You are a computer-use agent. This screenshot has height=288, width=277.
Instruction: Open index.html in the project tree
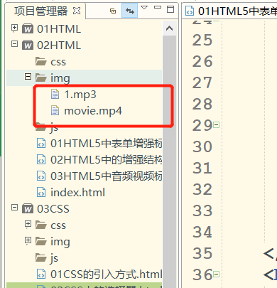[77, 192]
